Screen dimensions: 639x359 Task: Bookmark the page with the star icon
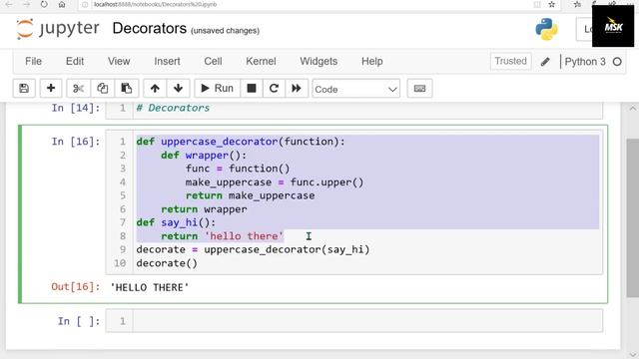[552, 4]
